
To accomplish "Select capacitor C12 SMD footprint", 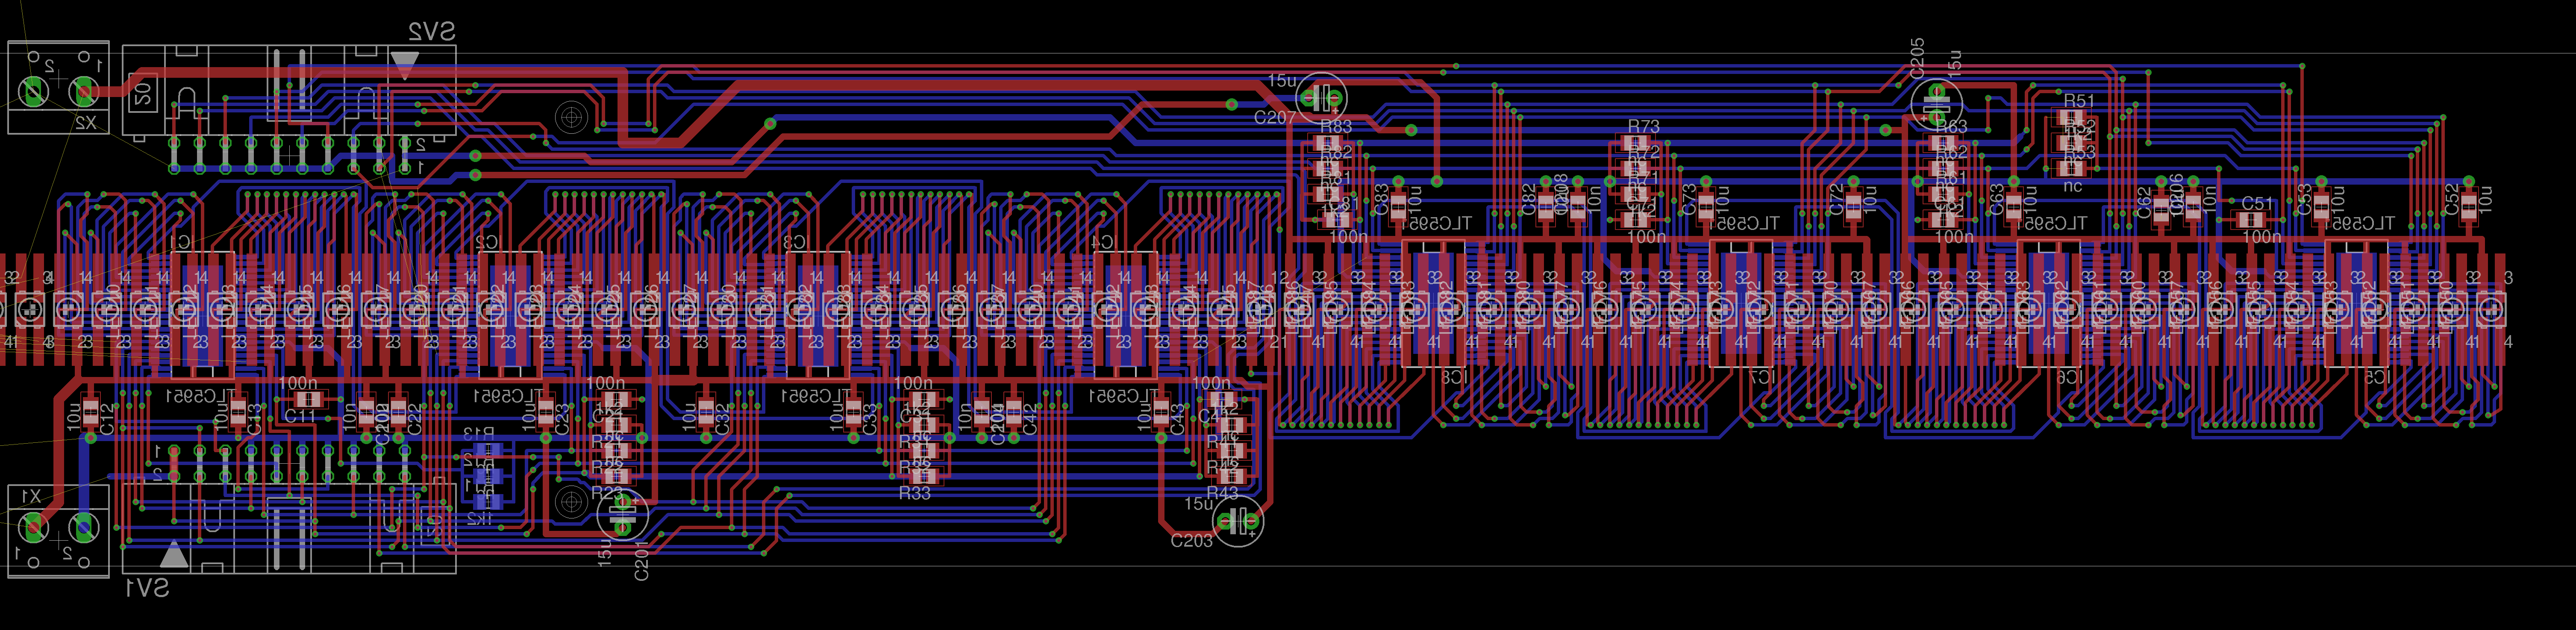I will point(91,411).
